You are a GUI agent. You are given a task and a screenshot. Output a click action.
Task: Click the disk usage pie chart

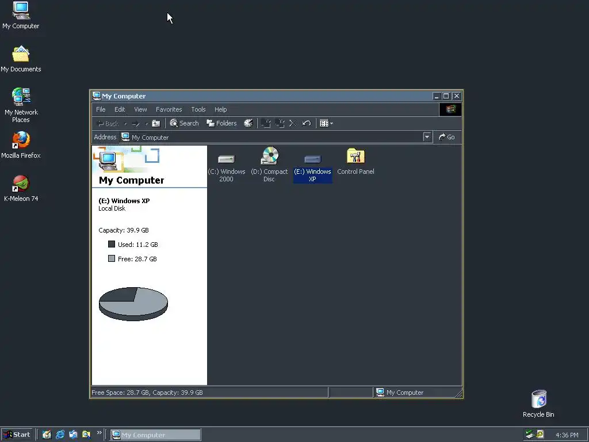click(133, 304)
